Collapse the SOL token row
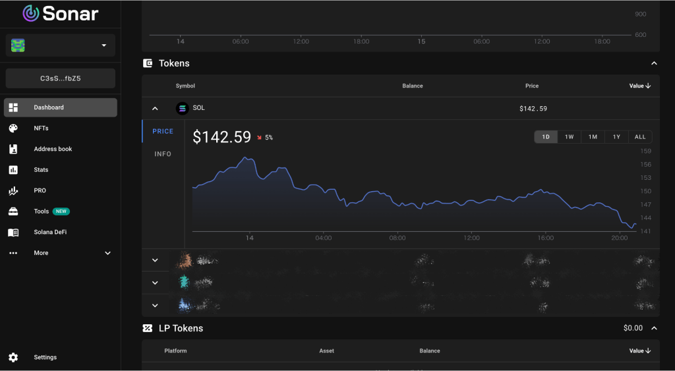The image size is (675, 371). coord(155,109)
